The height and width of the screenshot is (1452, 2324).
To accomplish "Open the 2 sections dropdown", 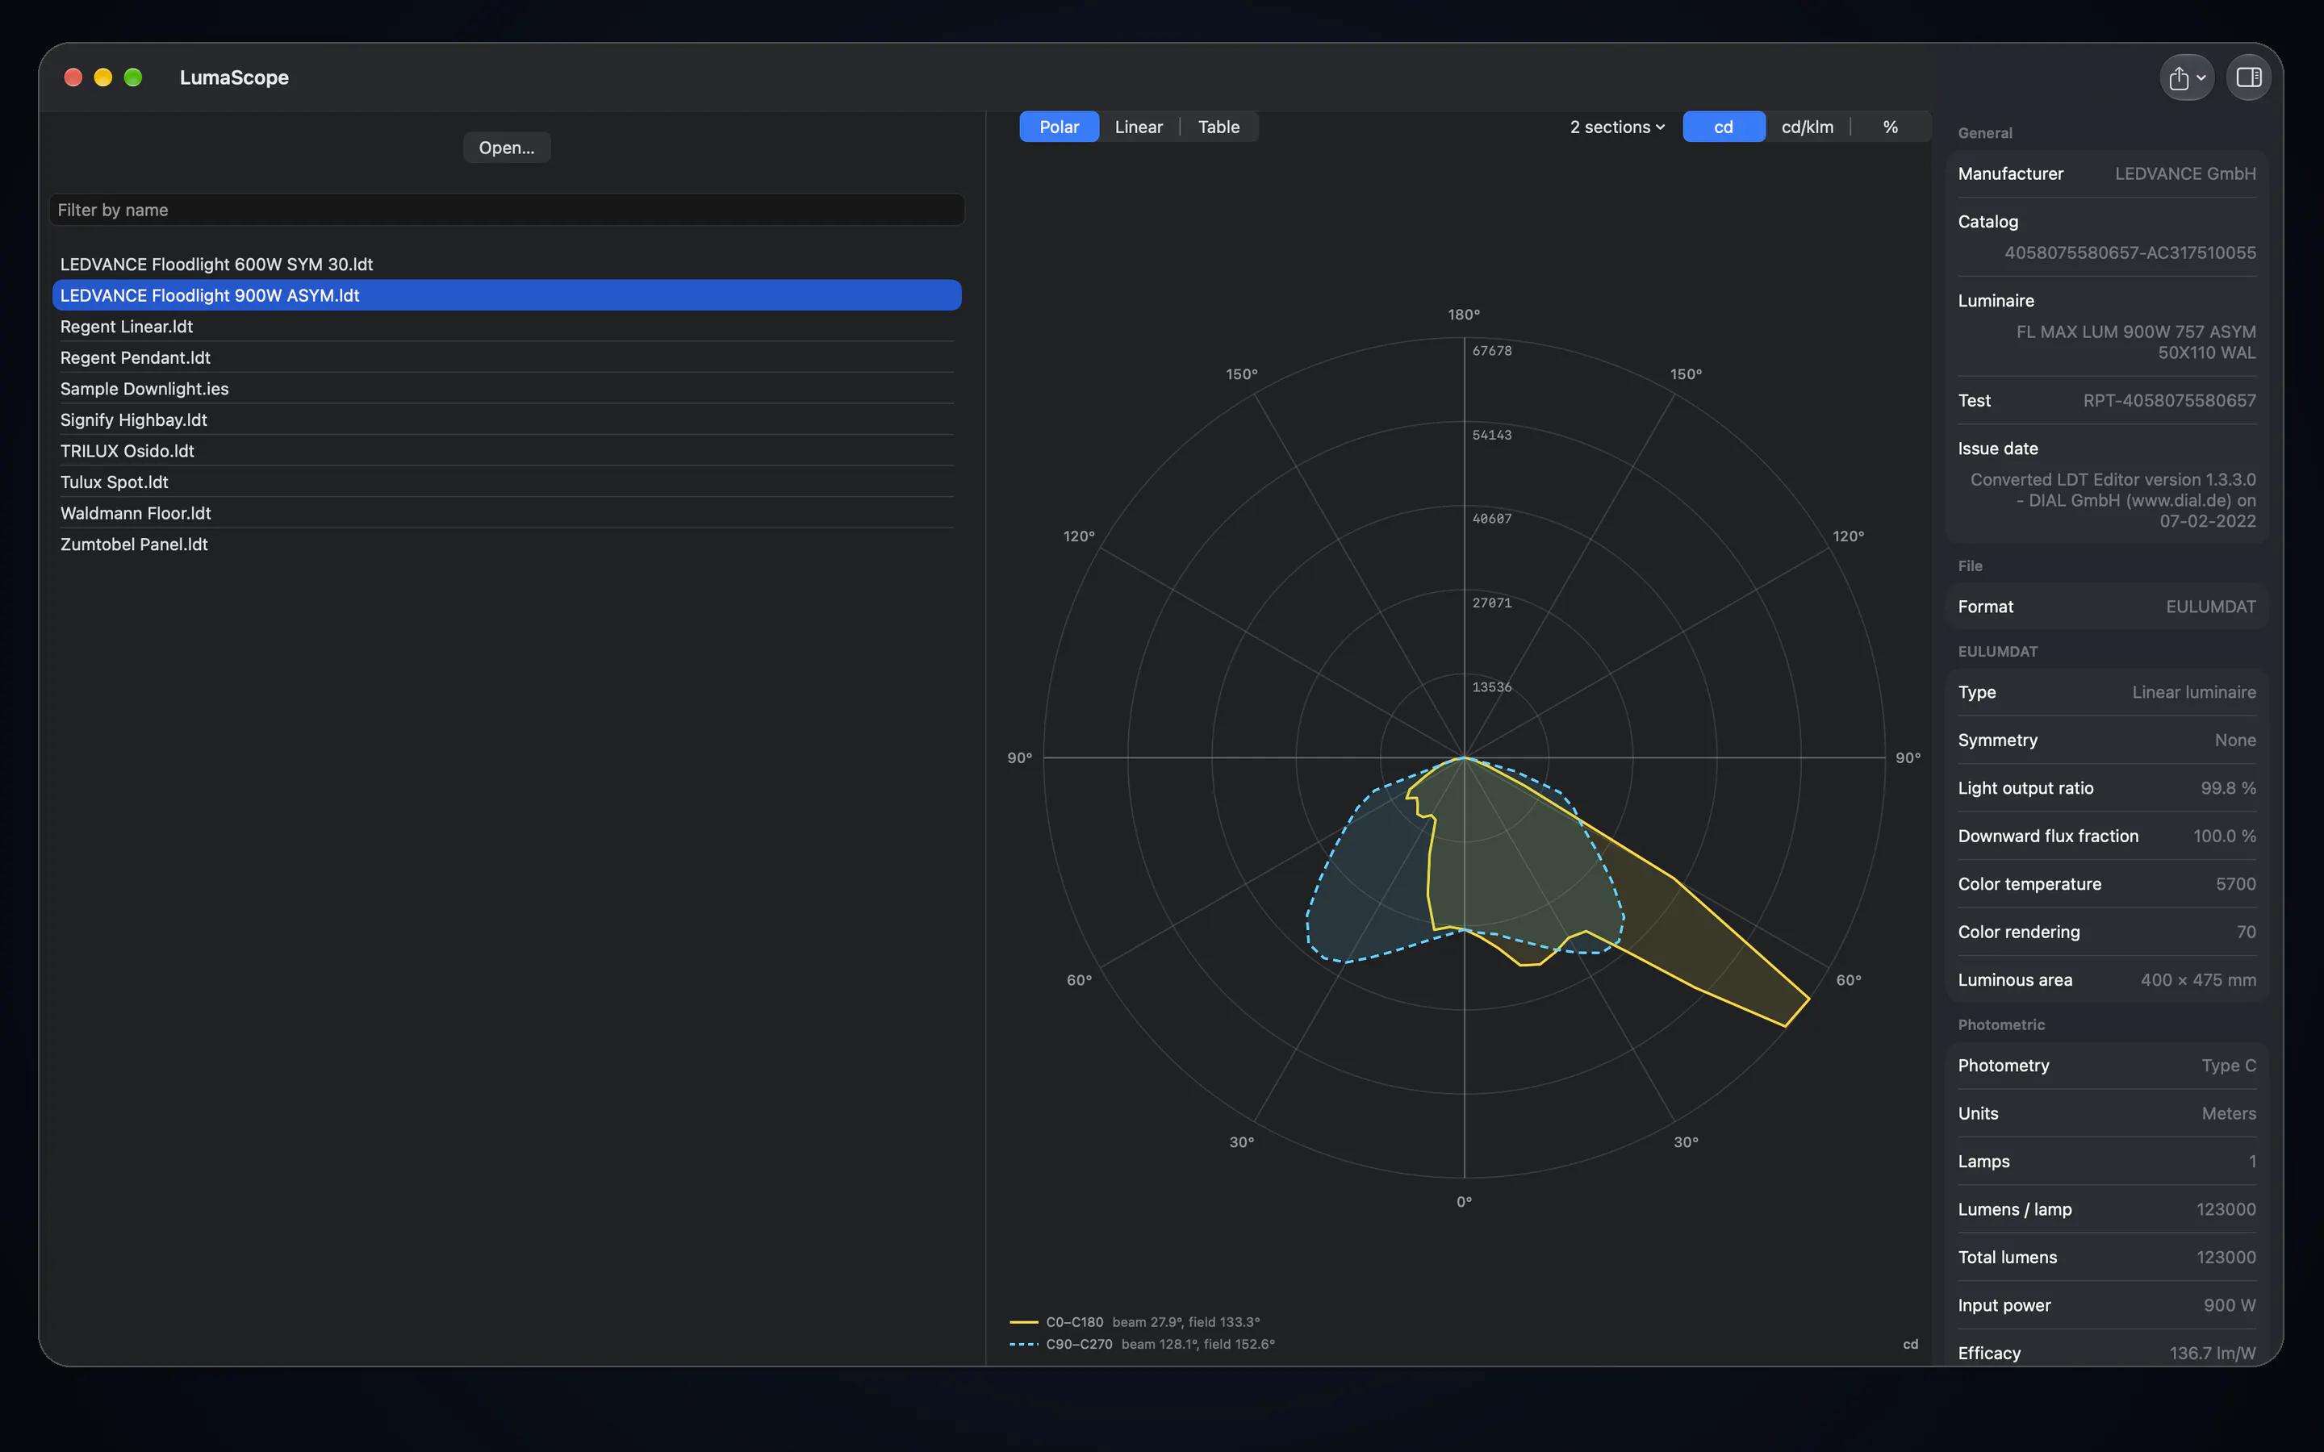I will click(1617, 127).
